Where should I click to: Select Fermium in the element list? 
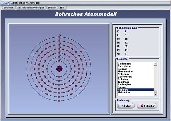[136, 69]
